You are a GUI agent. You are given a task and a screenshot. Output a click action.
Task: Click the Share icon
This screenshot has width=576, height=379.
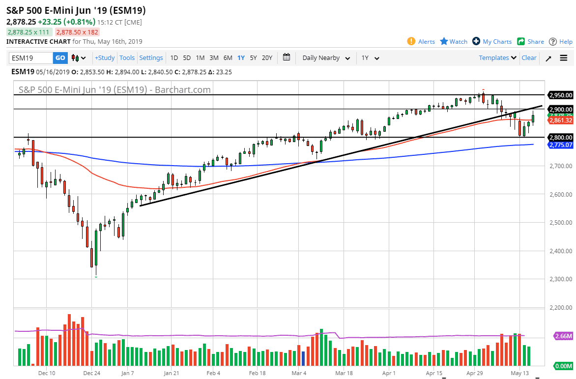tap(521, 41)
